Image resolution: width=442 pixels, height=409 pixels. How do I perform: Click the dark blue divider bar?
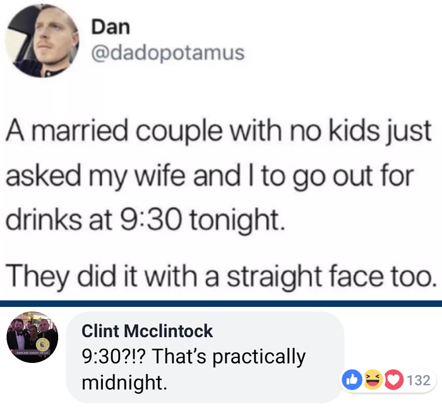tap(221, 304)
